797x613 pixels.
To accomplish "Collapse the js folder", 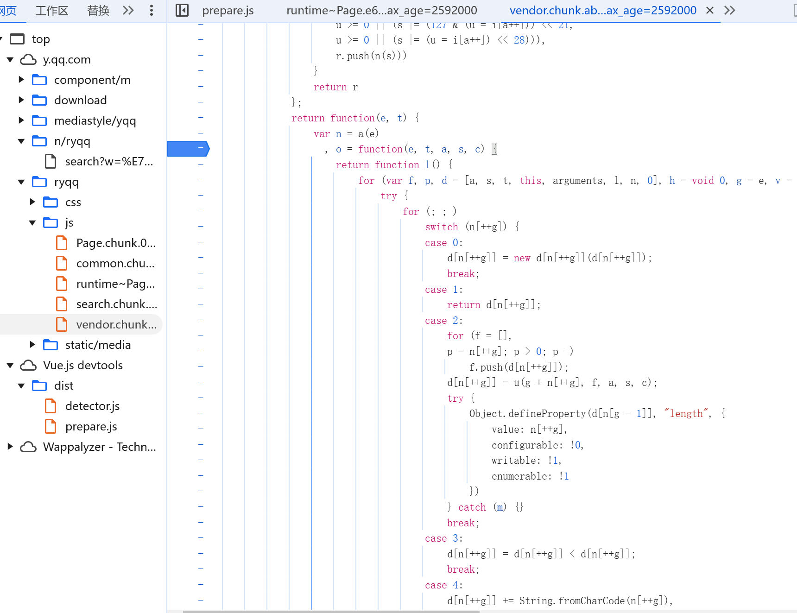I will [x=32, y=222].
